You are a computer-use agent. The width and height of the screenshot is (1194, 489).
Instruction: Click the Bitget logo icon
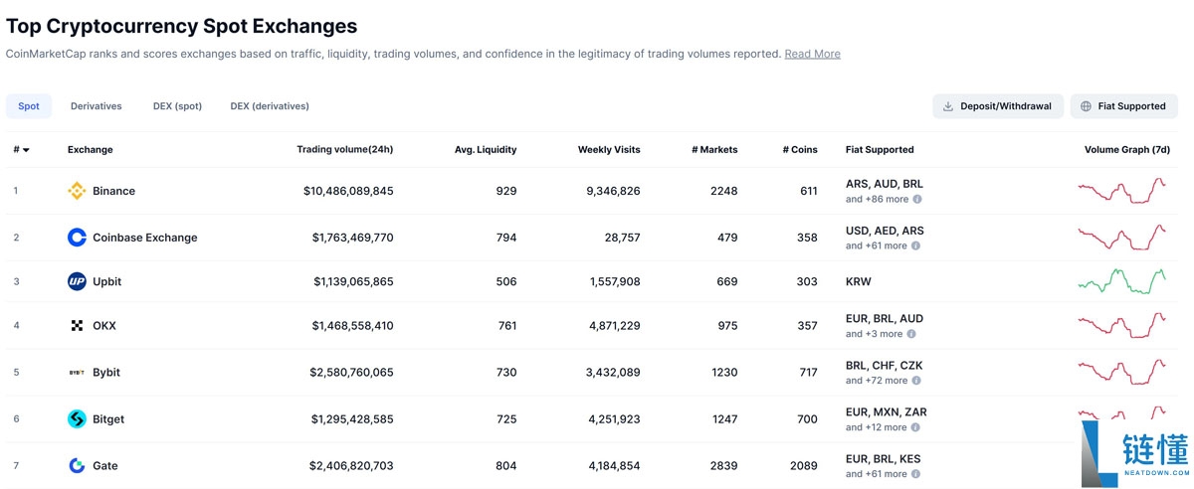[77, 419]
